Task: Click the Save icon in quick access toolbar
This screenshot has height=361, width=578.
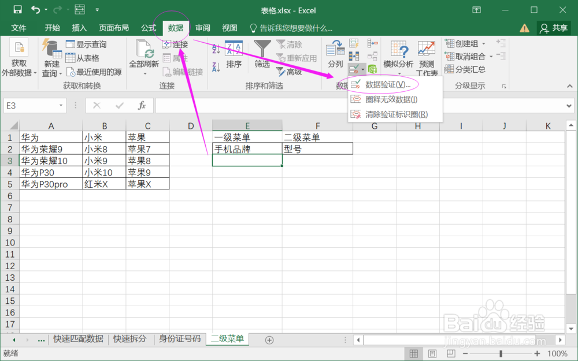Action: pyautogui.click(x=17, y=10)
